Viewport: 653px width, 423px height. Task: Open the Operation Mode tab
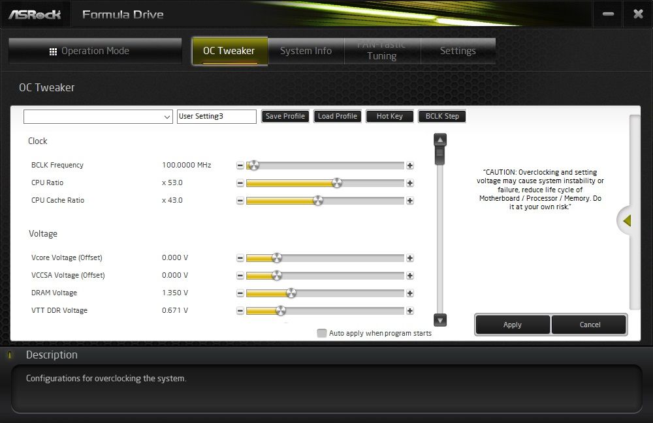tap(95, 51)
